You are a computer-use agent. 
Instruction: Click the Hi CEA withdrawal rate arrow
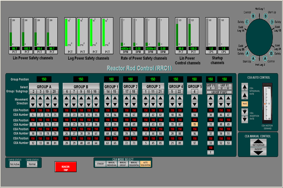(x=245, y=87)
